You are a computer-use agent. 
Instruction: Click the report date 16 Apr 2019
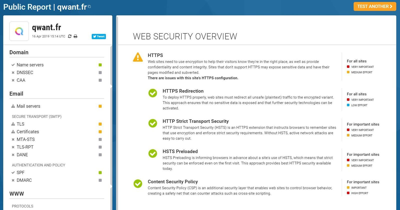[x=48, y=36]
